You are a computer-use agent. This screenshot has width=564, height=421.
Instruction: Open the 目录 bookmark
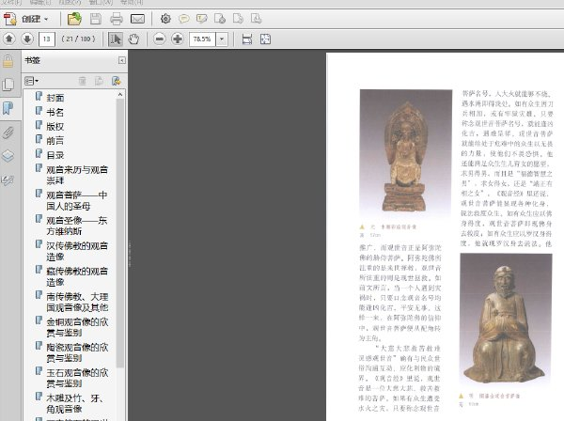(x=55, y=155)
